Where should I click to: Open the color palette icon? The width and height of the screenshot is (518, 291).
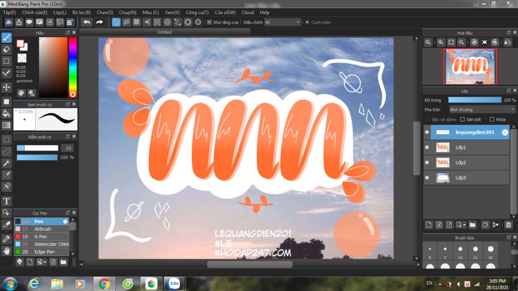click(x=21, y=93)
